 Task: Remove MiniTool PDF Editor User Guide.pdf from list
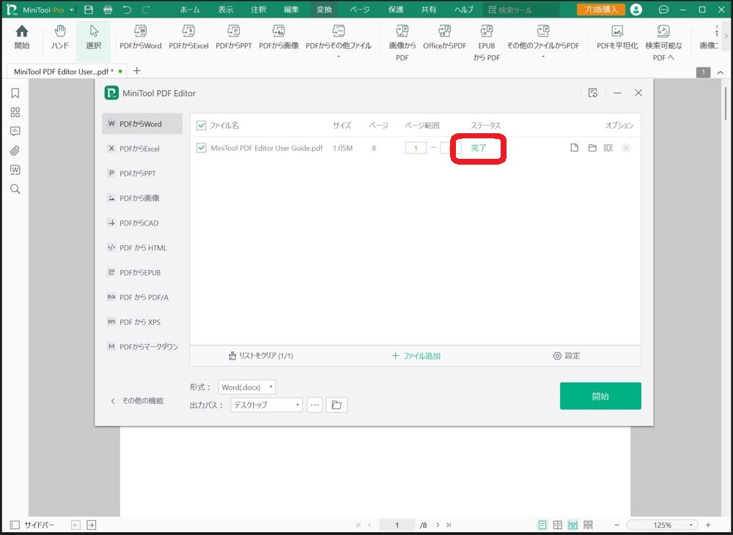point(626,148)
